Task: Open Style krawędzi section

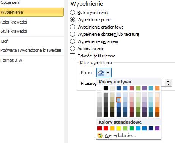Action: [14, 31]
